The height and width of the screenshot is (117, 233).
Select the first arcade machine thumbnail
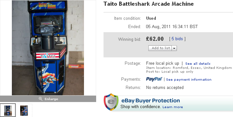(8, 110)
